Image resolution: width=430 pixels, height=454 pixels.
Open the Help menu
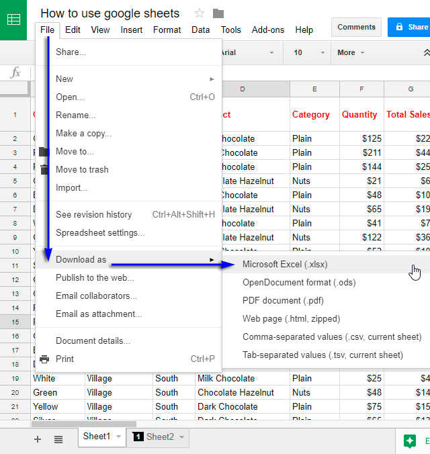[304, 30]
